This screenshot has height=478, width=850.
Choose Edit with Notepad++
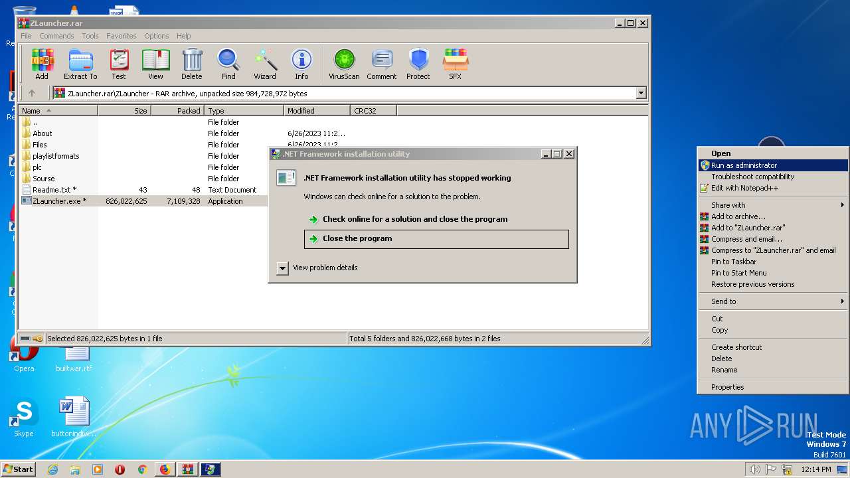[x=774, y=188]
